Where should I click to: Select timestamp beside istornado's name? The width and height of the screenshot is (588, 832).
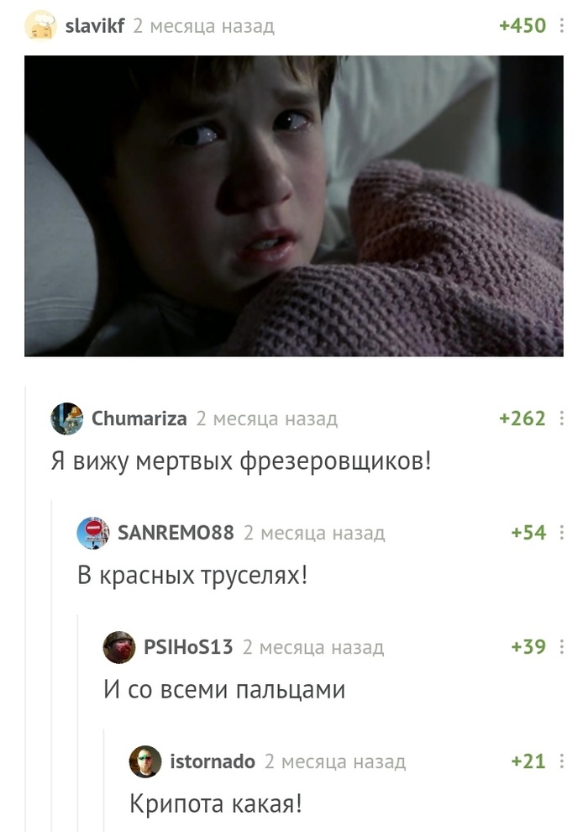[335, 761]
